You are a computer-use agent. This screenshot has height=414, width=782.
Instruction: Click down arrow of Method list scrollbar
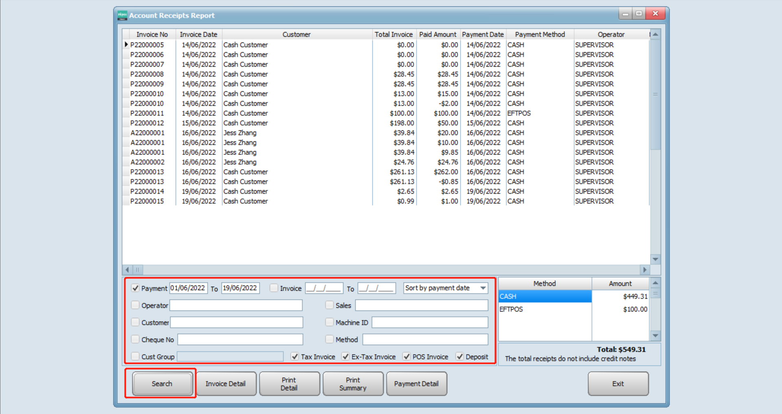655,336
